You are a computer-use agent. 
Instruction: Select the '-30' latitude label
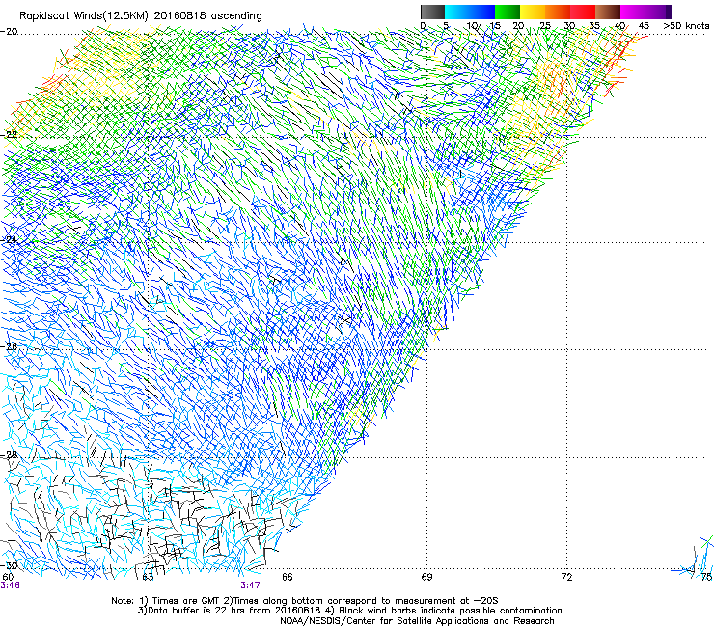click(x=9, y=565)
